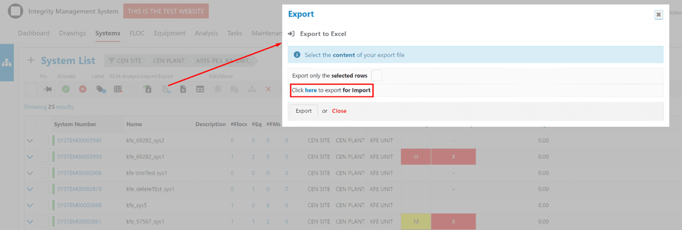Click the Pin toolbar icon
Viewport: 682px width, 230px height.
pos(48,89)
